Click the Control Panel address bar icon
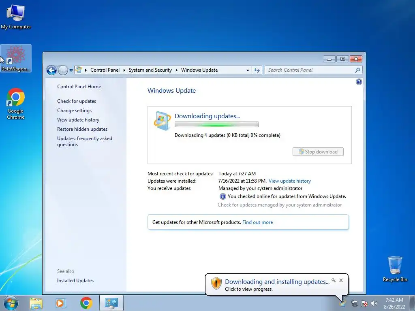415x311 pixels. point(79,70)
